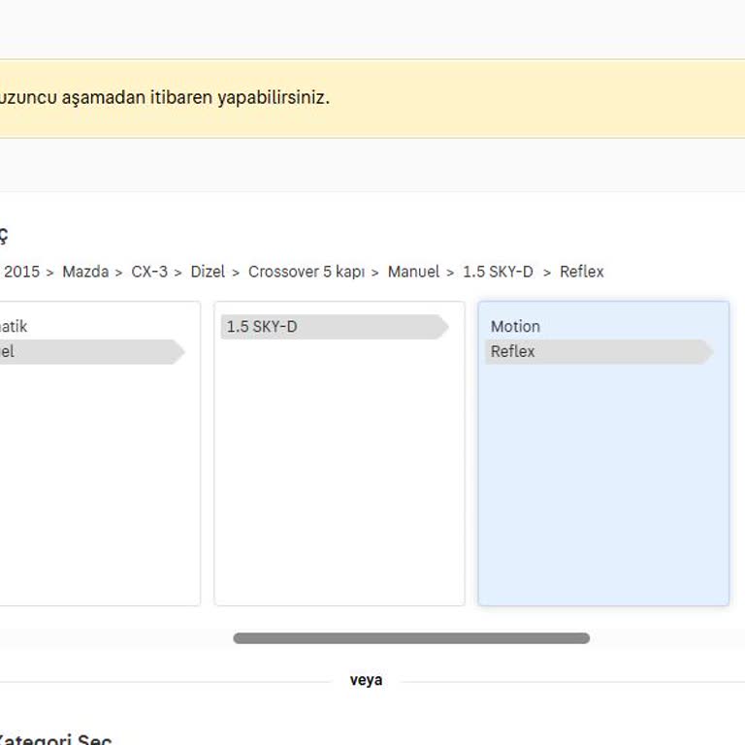Click the Crossover 5 kapı breadcrumb
The image size is (745, 745).
point(307,272)
